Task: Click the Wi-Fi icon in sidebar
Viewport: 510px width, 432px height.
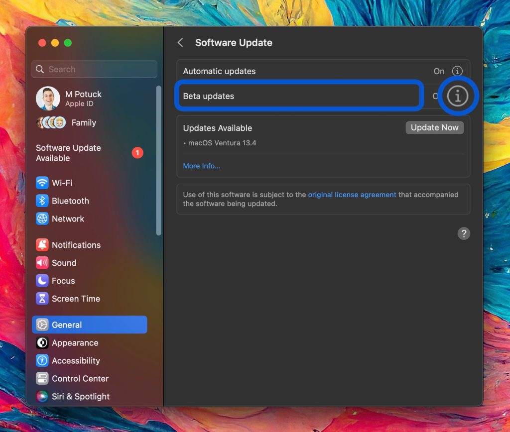Action: (42, 183)
